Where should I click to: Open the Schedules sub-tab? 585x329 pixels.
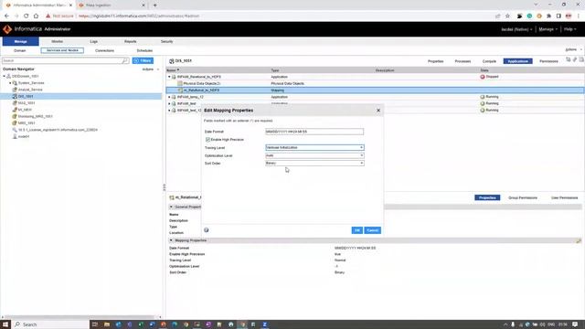tap(144, 50)
